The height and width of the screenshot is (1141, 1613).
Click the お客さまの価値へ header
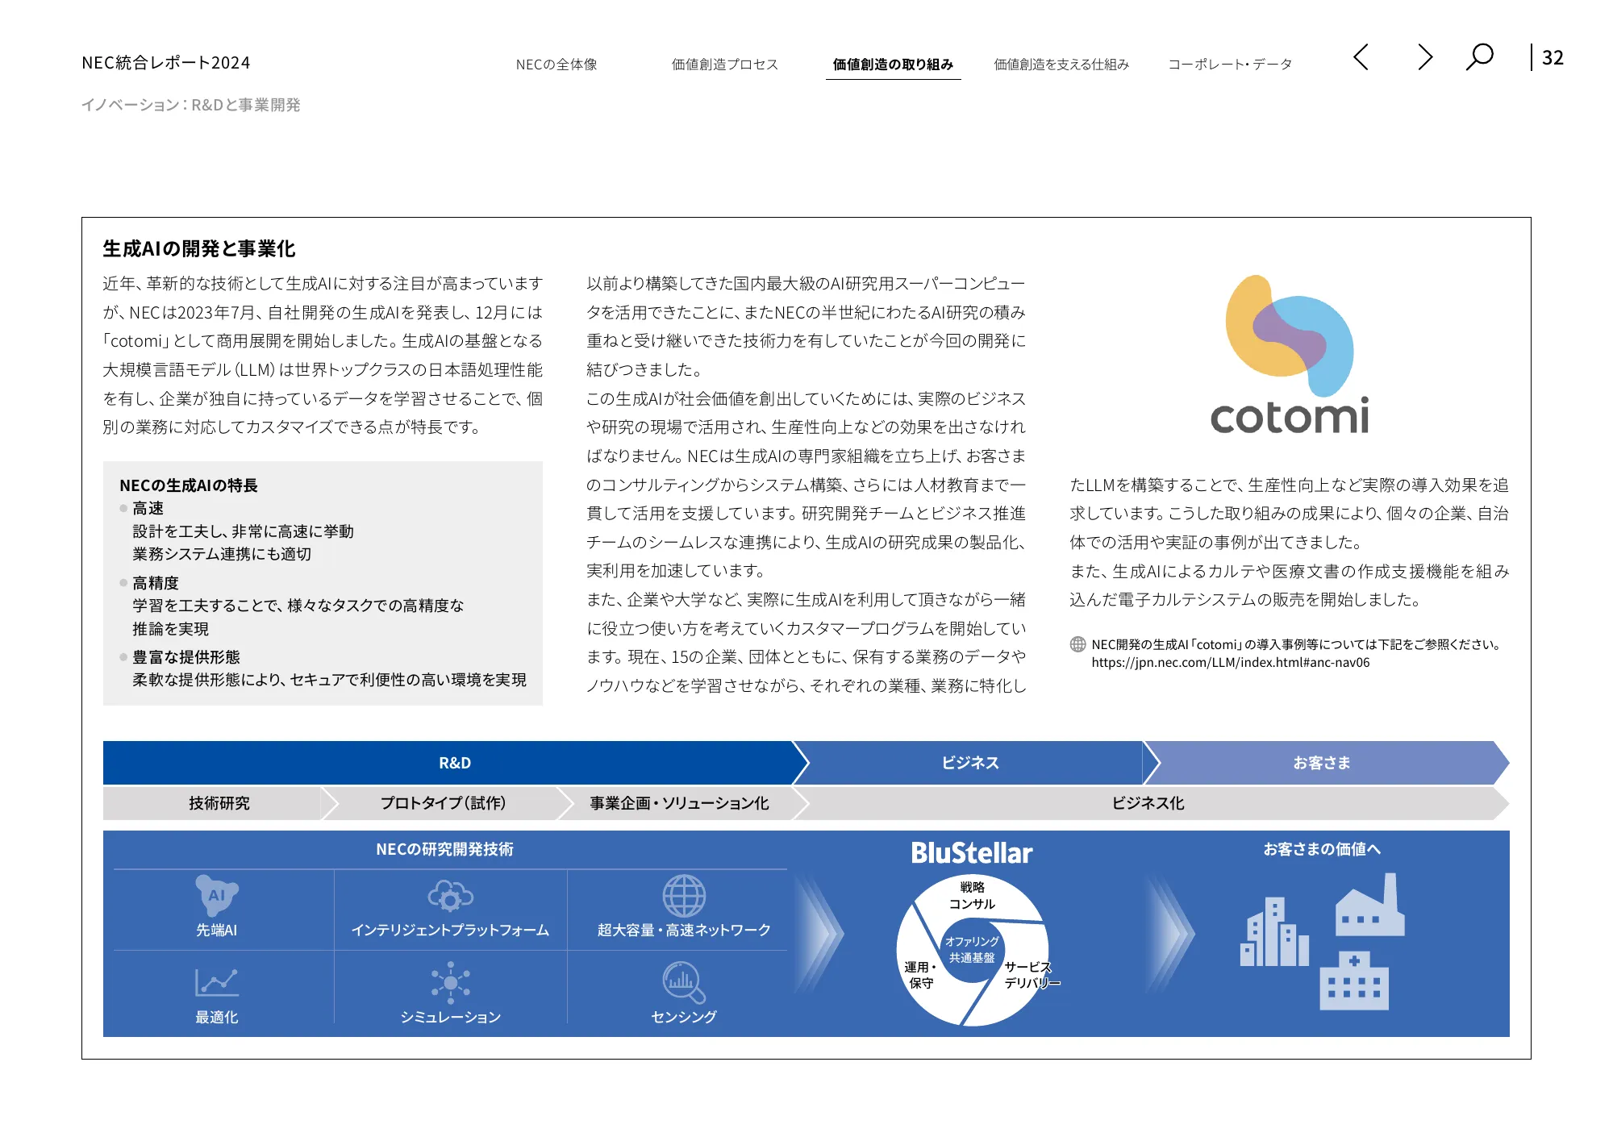click(x=1321, y=849)
